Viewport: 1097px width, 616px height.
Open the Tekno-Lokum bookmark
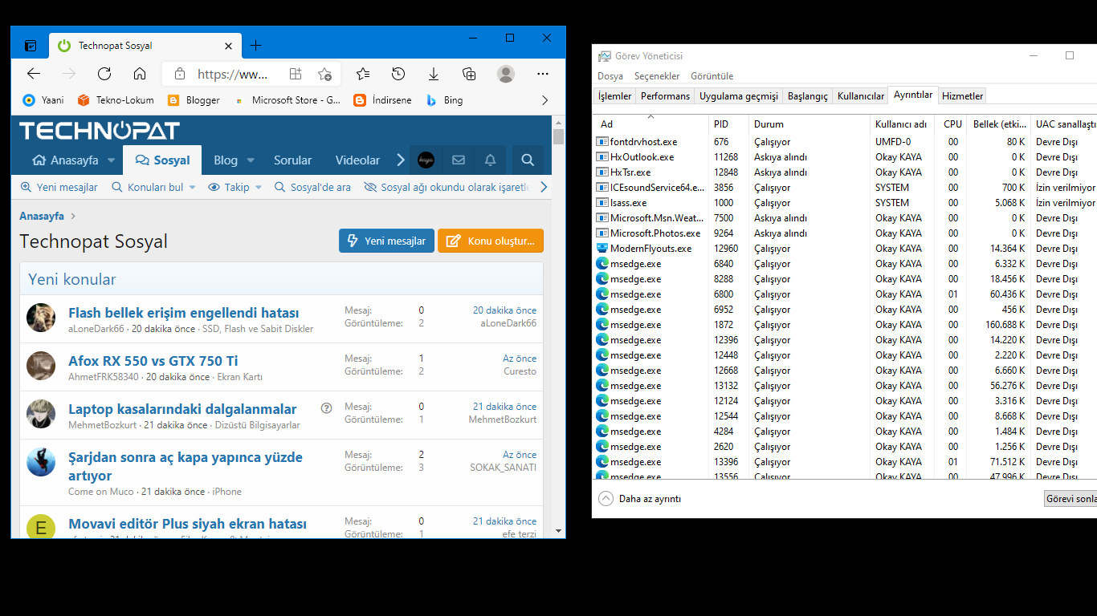click(116, 100)
